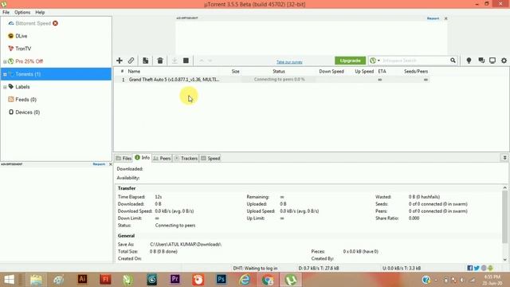
Task: Close the sidebar advertisement
Action: tap(110, 164)
